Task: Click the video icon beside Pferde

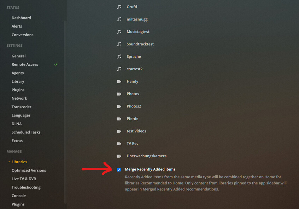Action: click(119, 119)
